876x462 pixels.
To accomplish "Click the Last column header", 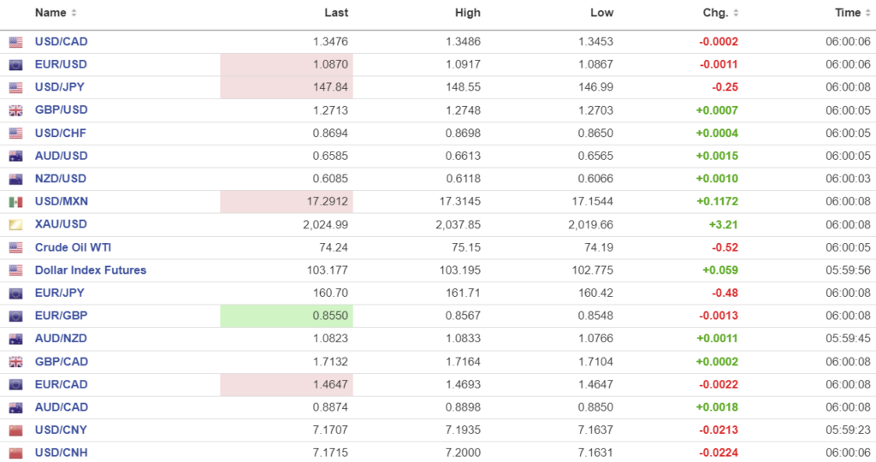I will [x=336, y=13].
